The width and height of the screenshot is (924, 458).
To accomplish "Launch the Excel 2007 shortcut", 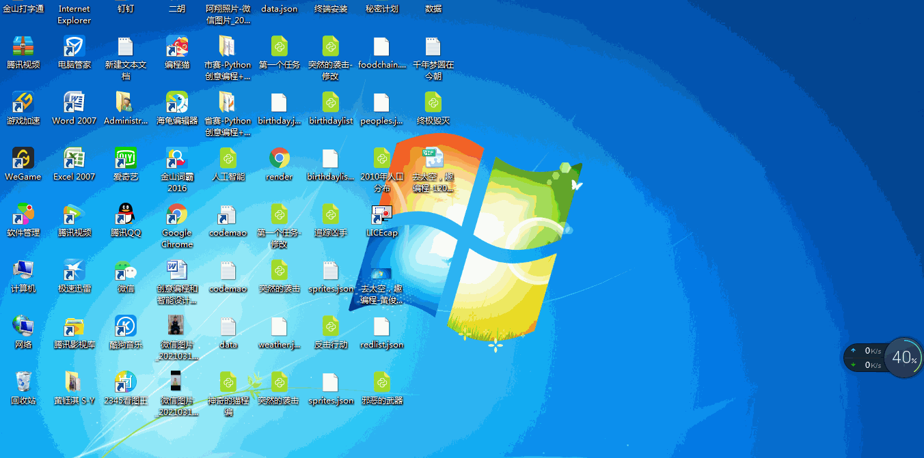I will coord(74,158).
